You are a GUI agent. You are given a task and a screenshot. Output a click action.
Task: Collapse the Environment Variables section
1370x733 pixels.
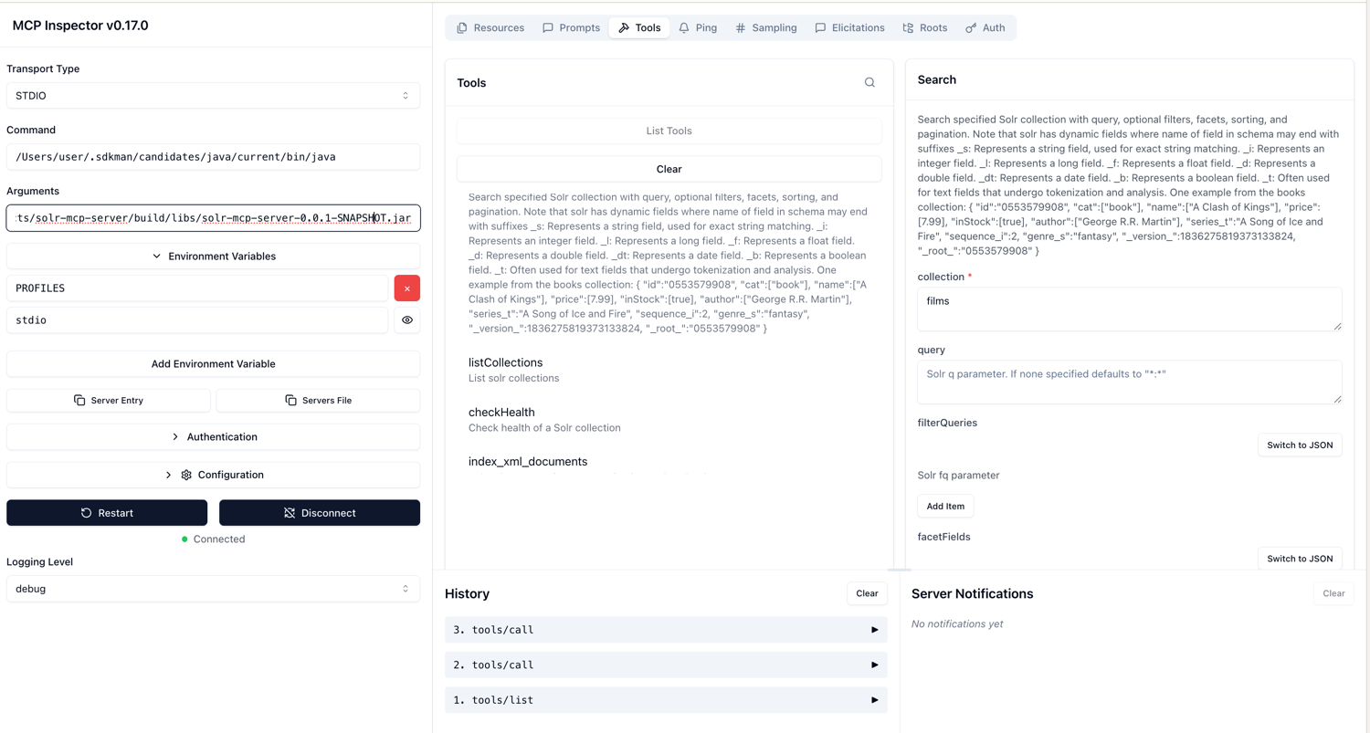coord(213,257)
